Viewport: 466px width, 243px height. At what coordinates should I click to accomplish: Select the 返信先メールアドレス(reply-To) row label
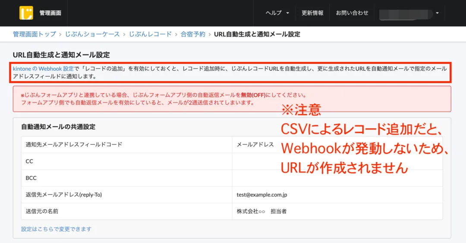tap(63, 195)
